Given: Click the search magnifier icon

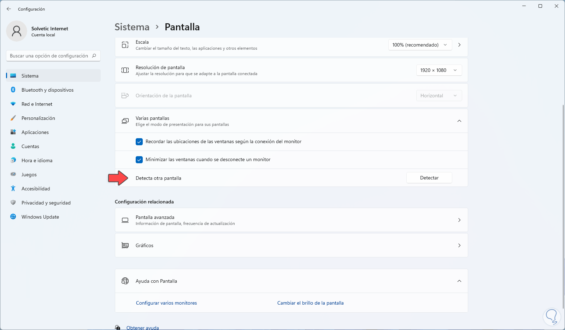Looking at the screenshot, I should 94,56.
